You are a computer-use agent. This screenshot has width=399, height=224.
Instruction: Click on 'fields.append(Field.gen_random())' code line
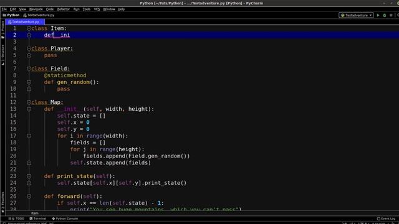(137, 156)
